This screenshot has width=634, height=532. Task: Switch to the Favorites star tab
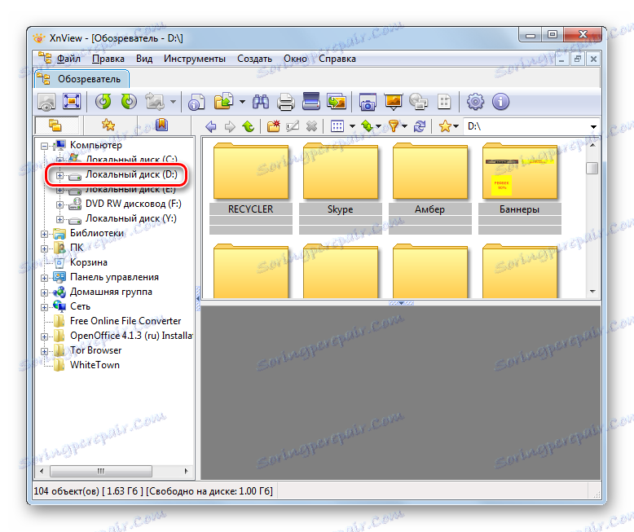(x=108, y=125)
